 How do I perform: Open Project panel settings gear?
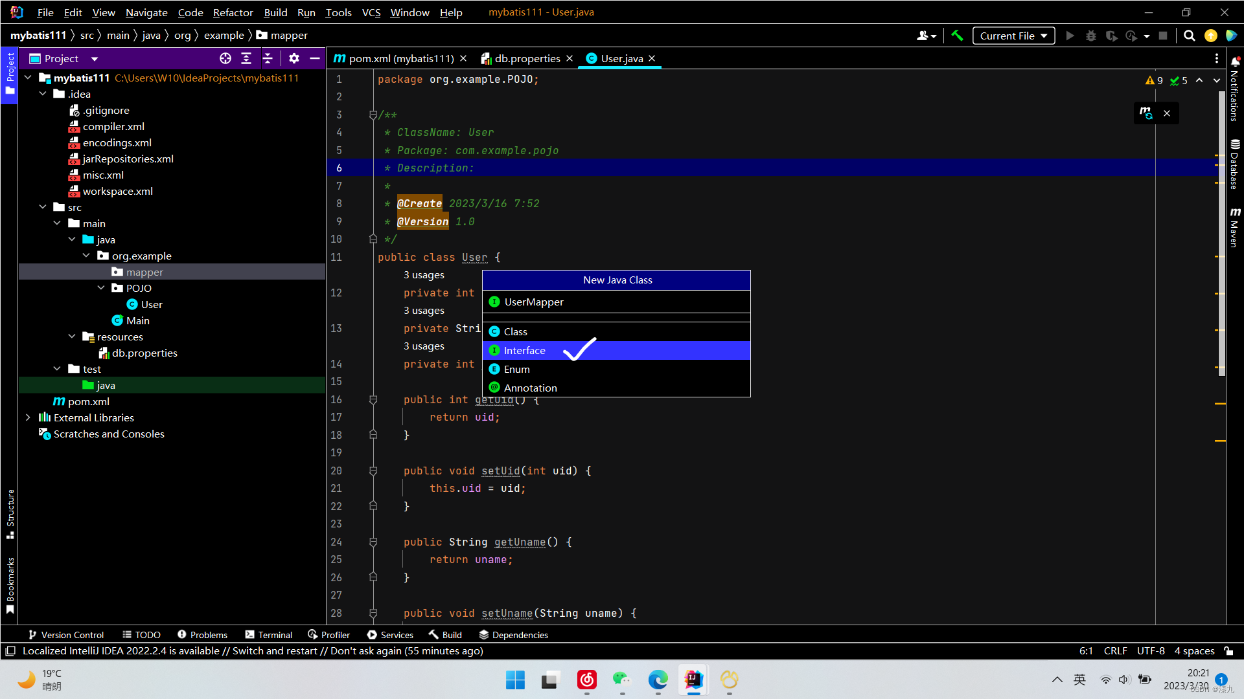coord(294,58)
